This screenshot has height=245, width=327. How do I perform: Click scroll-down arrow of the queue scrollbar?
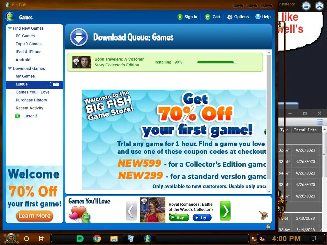(x=269, y=191)
